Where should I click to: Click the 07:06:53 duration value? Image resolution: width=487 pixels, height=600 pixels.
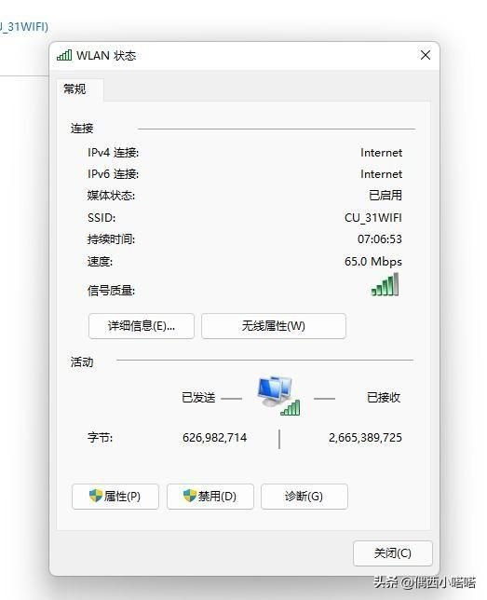tap(380, 239)
